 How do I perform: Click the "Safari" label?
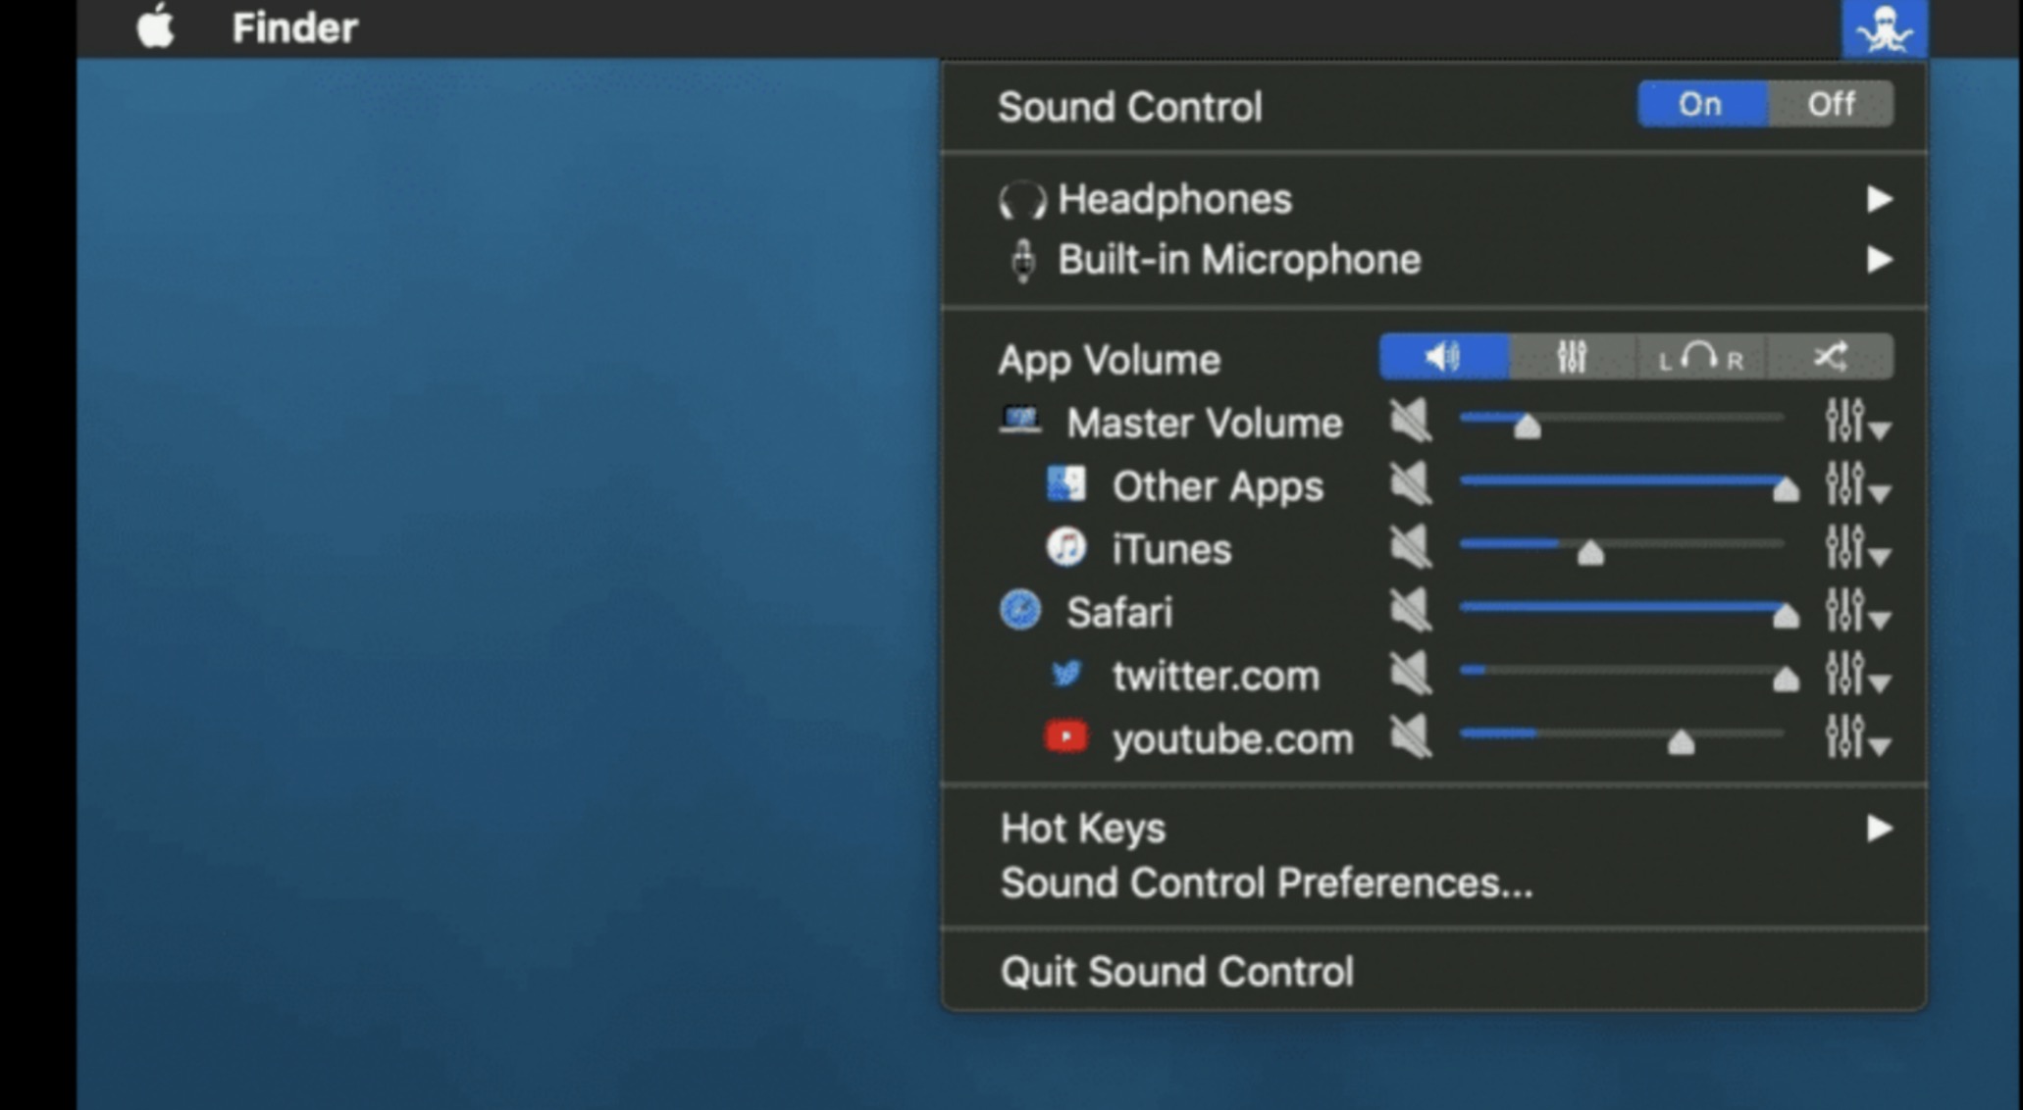1119,613
